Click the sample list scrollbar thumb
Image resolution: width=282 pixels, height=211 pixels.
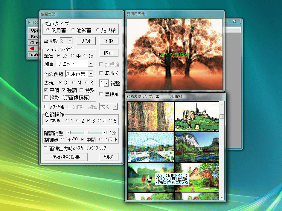(x=222, y=116)
